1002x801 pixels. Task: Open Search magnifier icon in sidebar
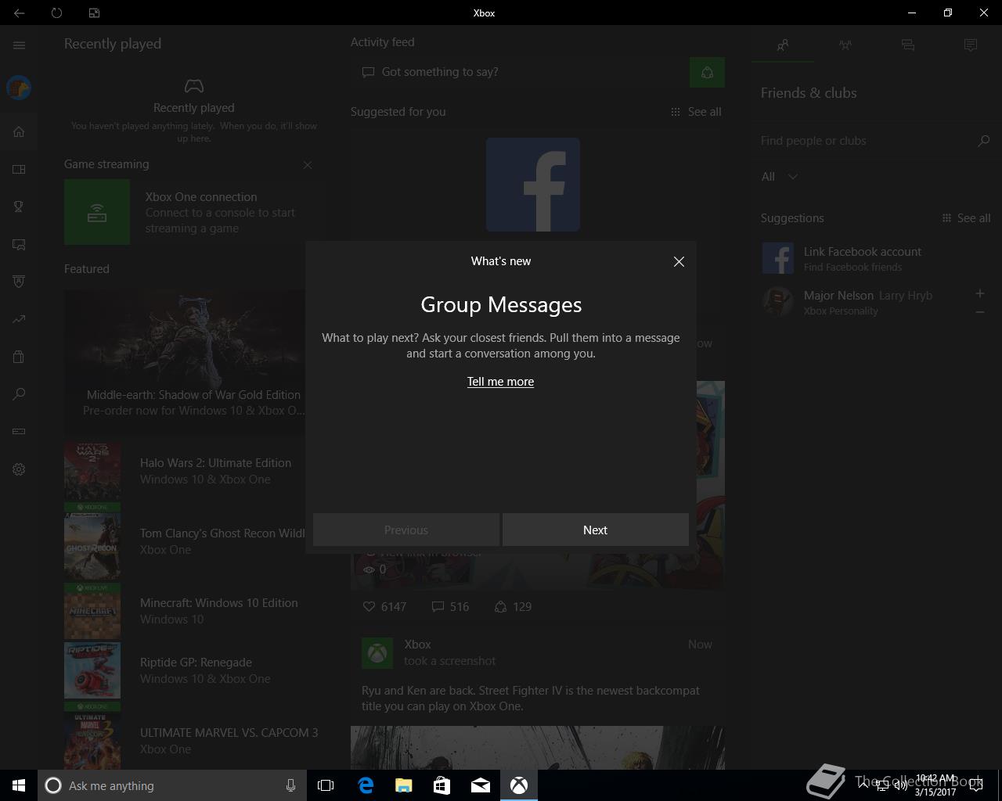tap(19, 394)
